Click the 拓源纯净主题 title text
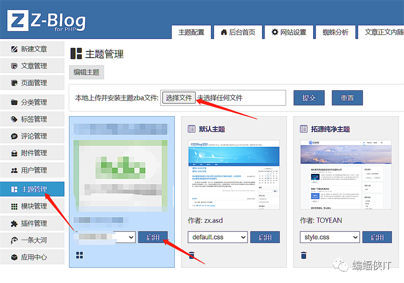This screenshot has width=404, height=283. (x=330, y=129)
